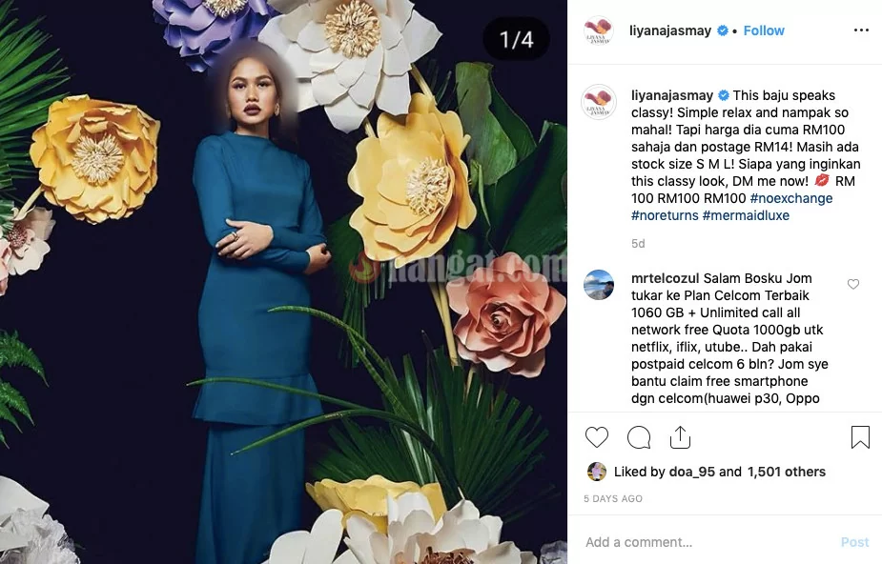
Task: Click the liyanajasmay avatar beside the caption
Action: pos(599,102)
